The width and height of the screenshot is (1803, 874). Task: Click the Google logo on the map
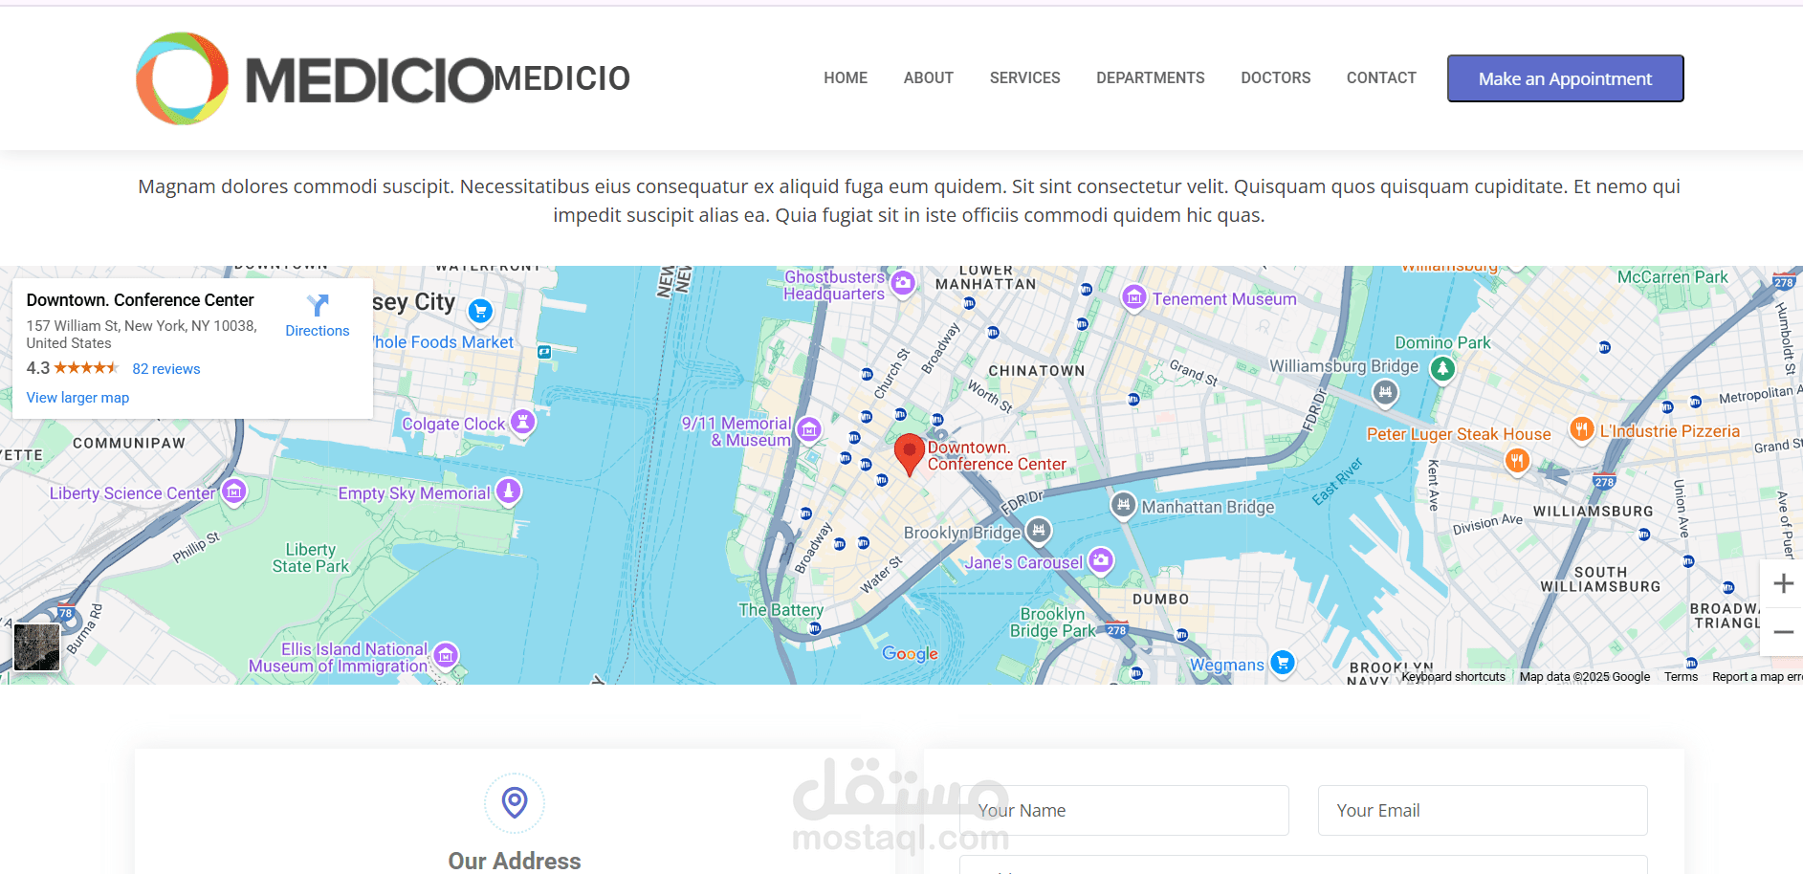click(x=910, y=654)
